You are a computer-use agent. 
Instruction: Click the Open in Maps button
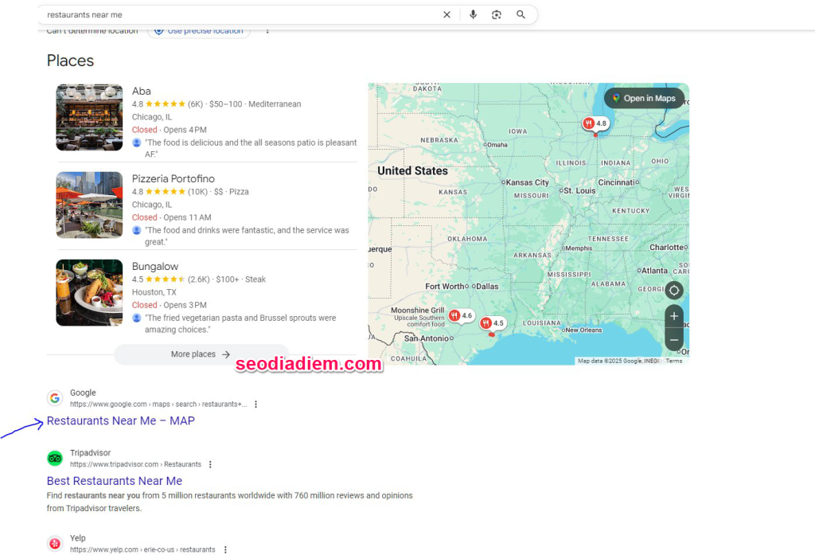click(644, 99)
